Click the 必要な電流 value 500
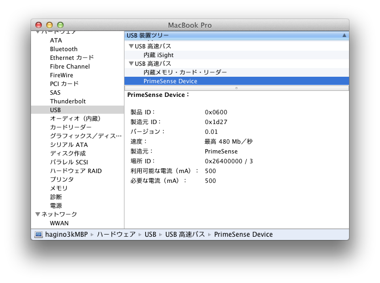The height and width of the screenshot is (283, 380). (210, 181)
